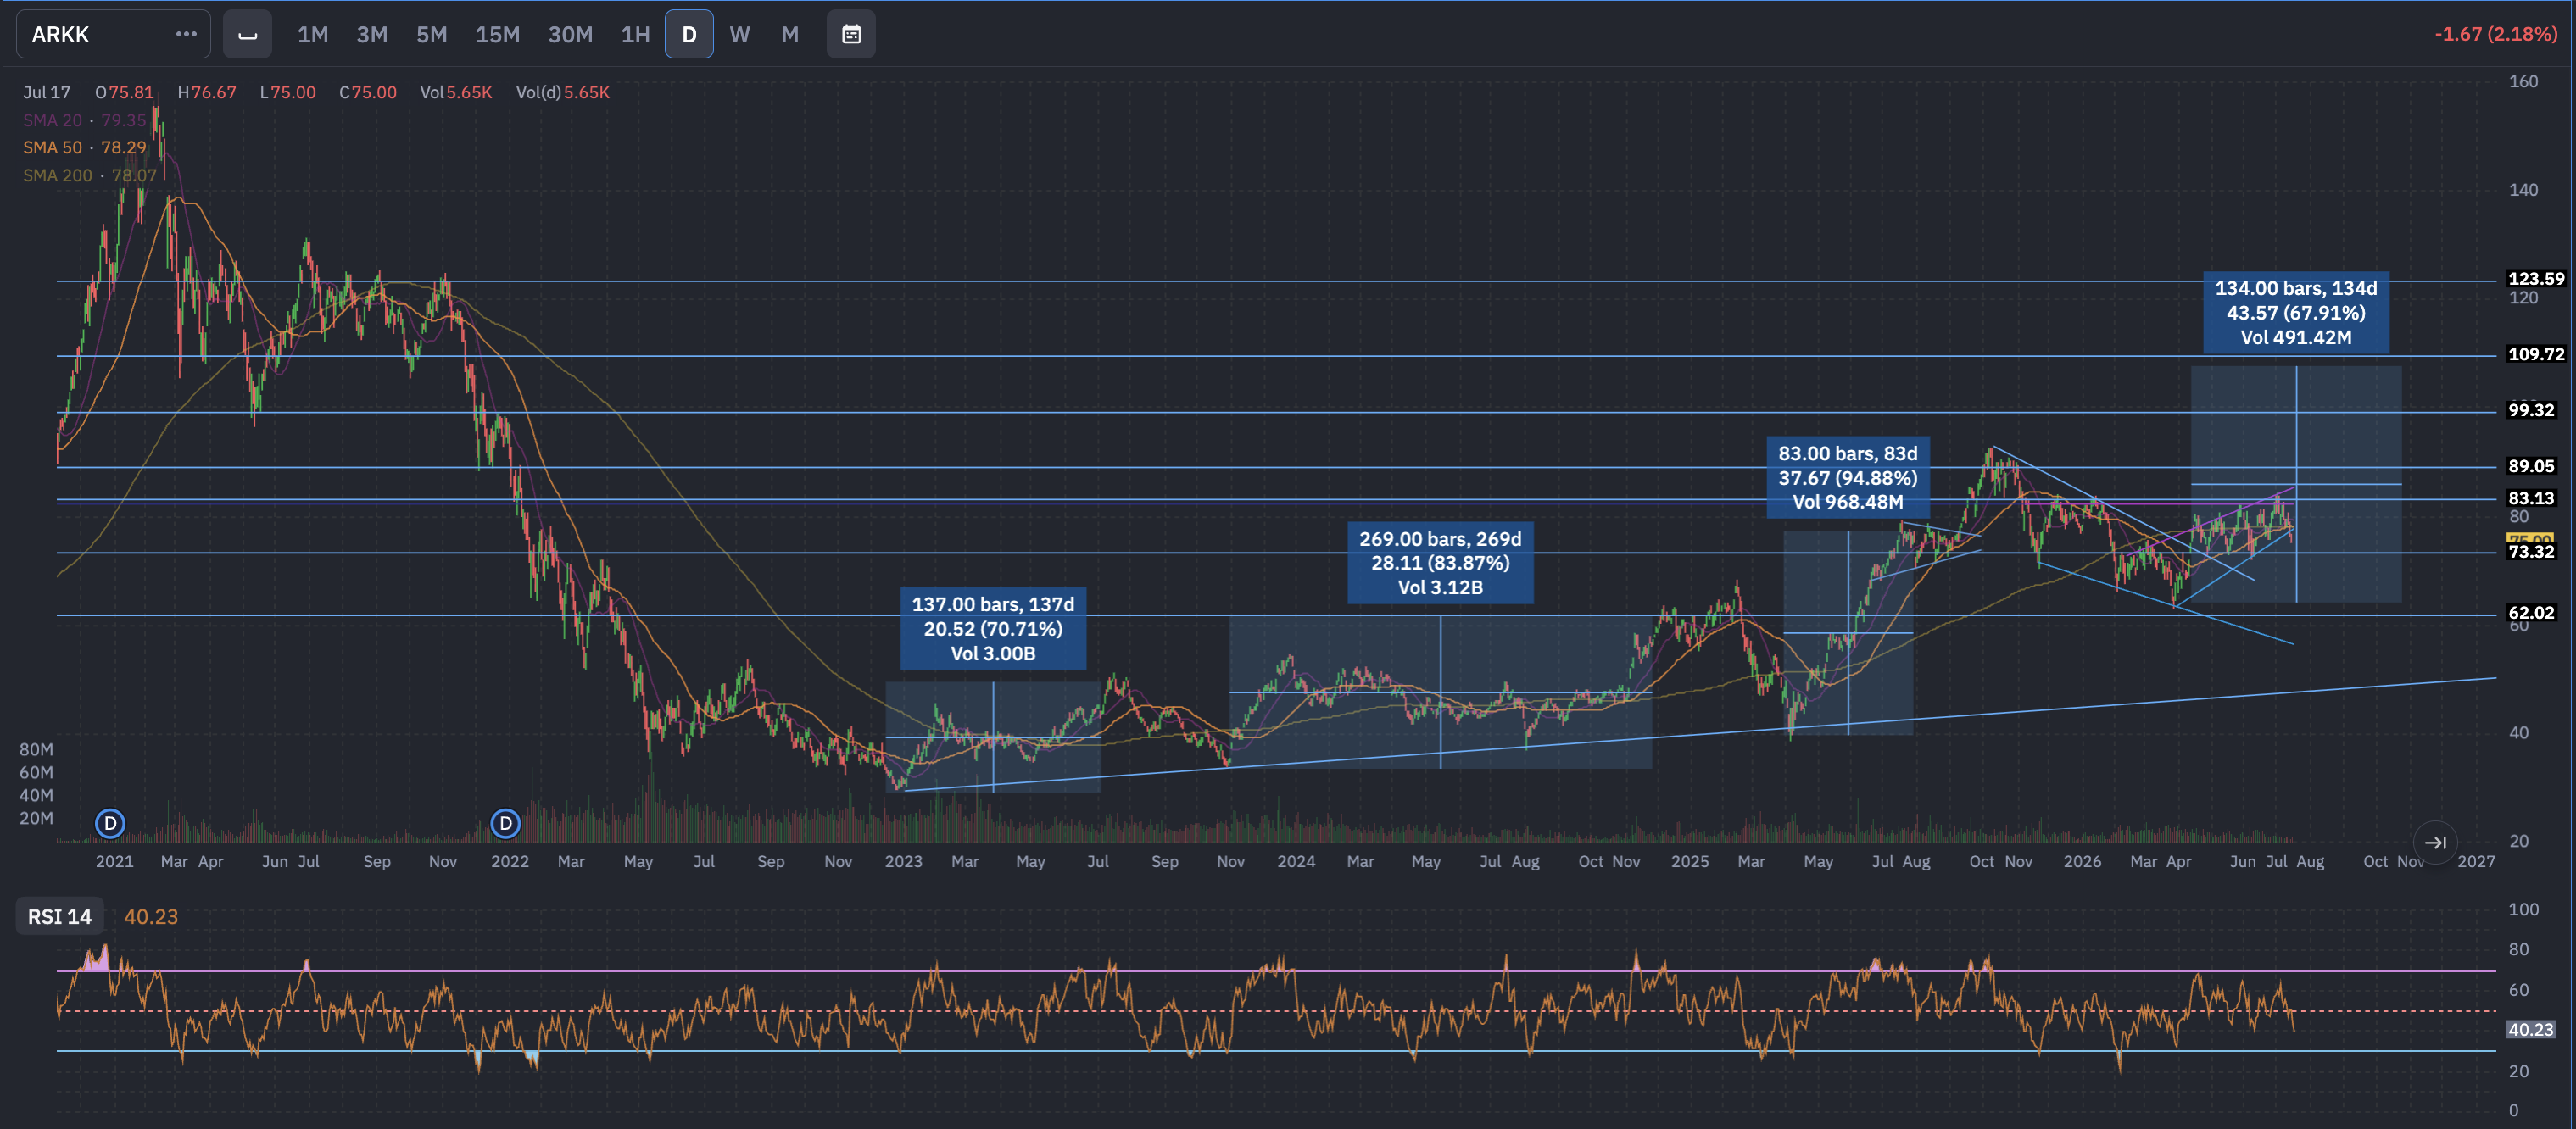Select the daily D timeframe
This screenshot has height=1129, width=2576.
click(x=689, y=34)
